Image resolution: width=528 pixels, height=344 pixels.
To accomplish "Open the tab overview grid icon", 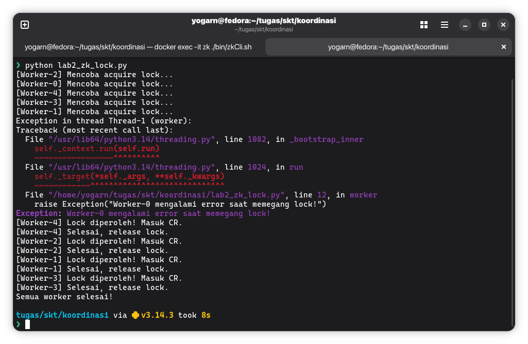I will tap(424, 25).
